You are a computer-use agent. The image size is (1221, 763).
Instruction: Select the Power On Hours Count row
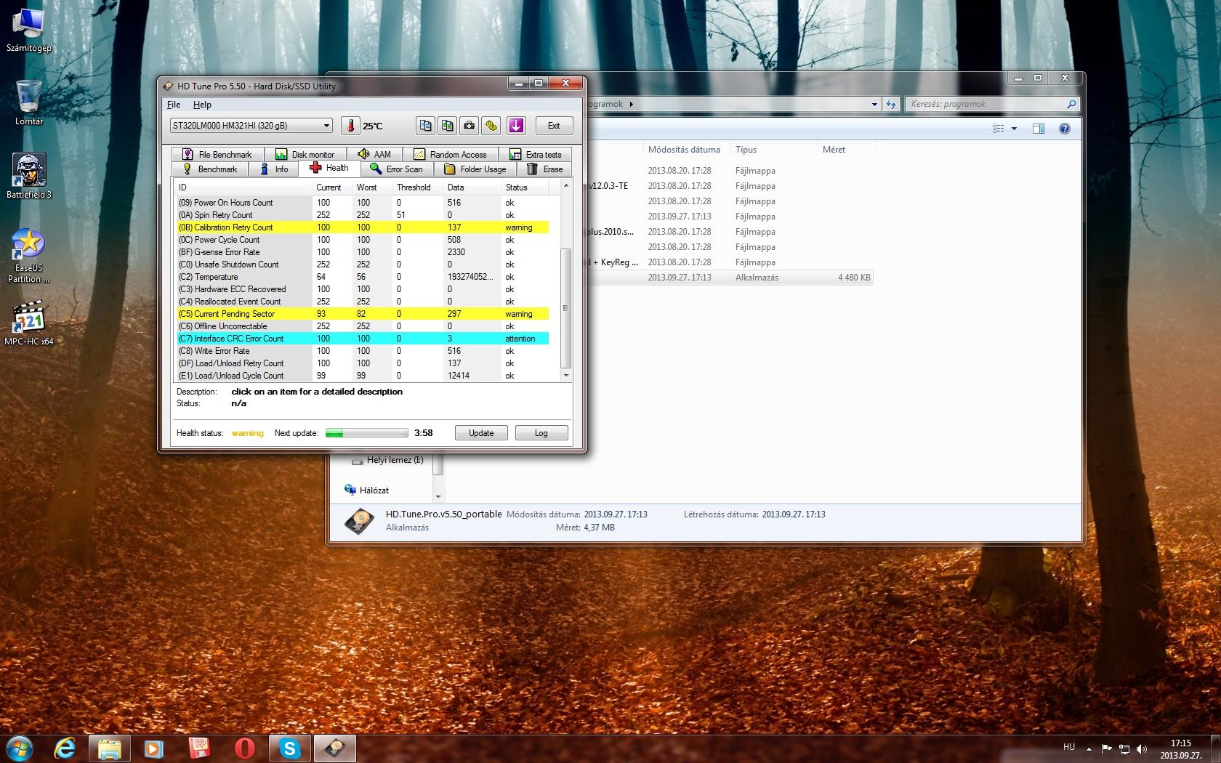(x=363, y=203)
